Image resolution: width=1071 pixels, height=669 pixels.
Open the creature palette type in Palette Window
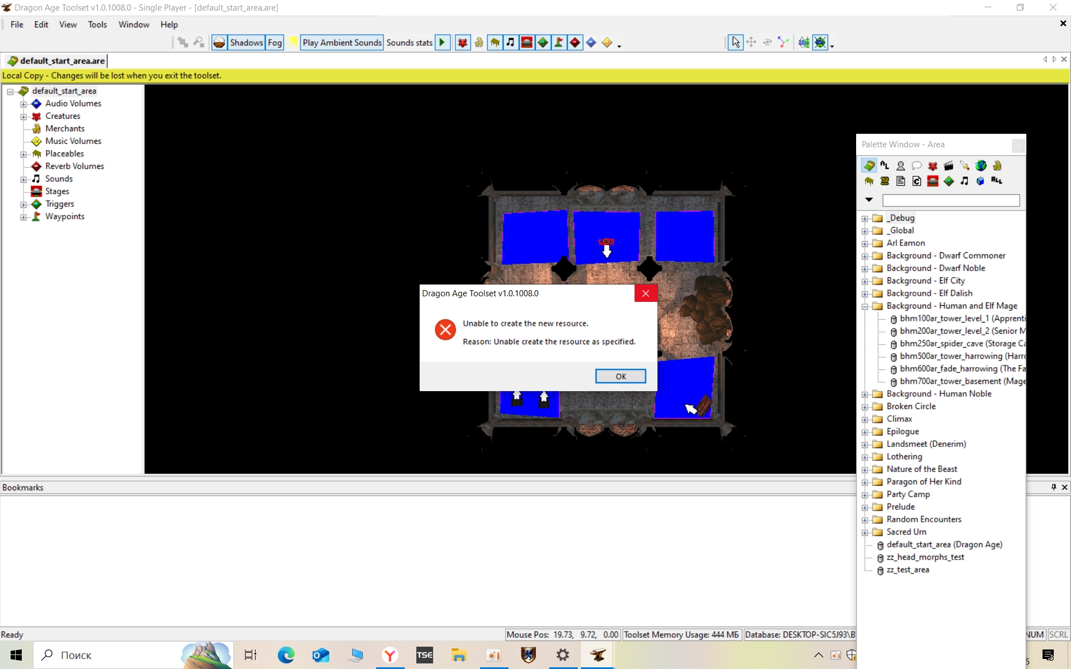point(933,166)
